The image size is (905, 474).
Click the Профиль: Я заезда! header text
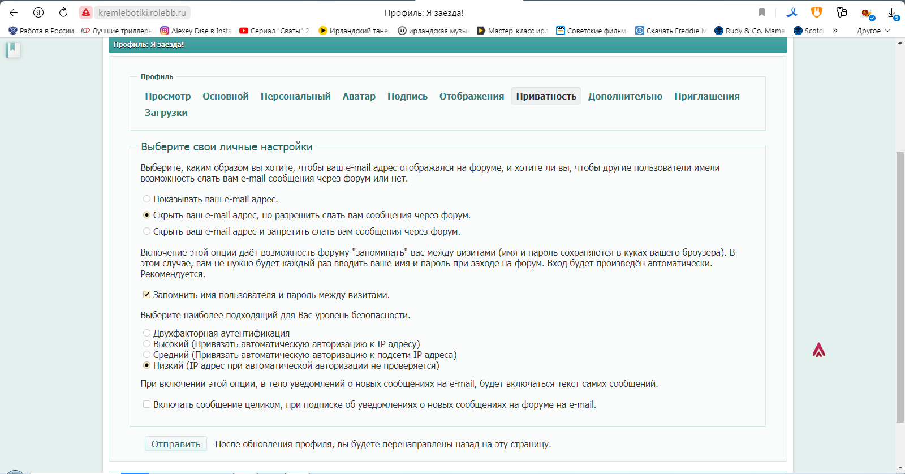pos(148,44)
